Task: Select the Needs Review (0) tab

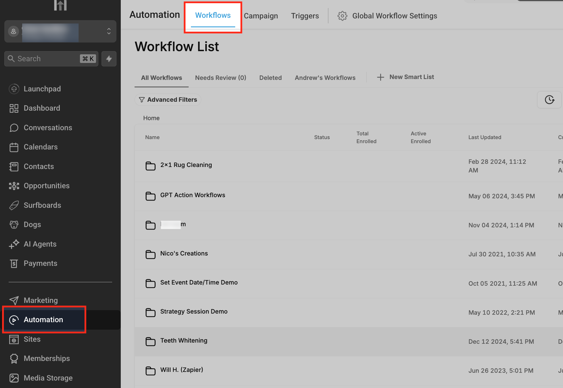Action: pyautogui.click(x=221, y=78)
